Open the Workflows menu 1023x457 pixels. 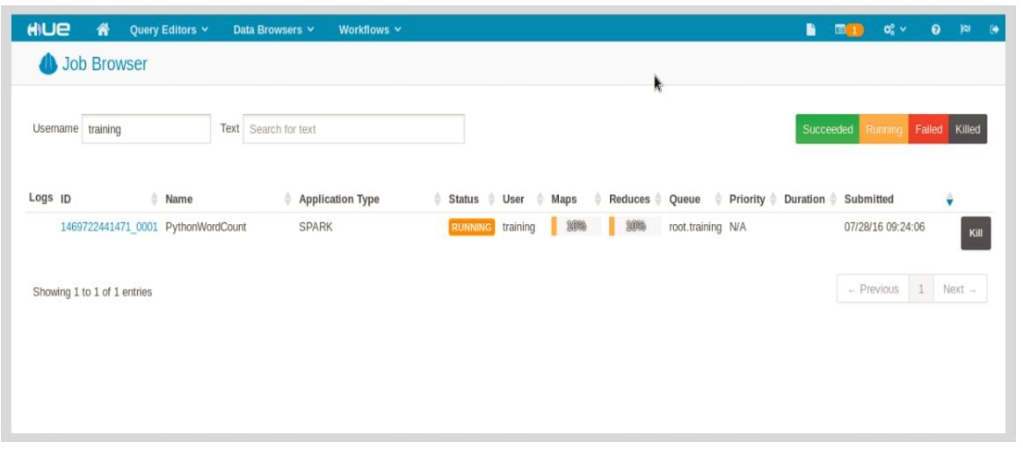pyautogui.click(x=370, y=30)
